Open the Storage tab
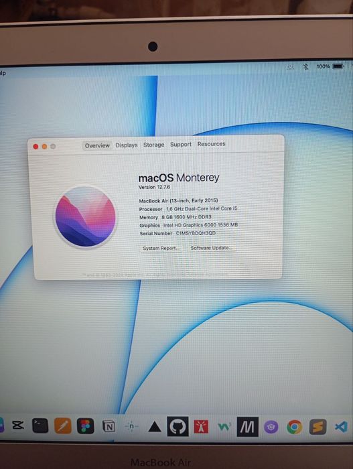This screenshot has width=353, height=469. tap(154, 145)
